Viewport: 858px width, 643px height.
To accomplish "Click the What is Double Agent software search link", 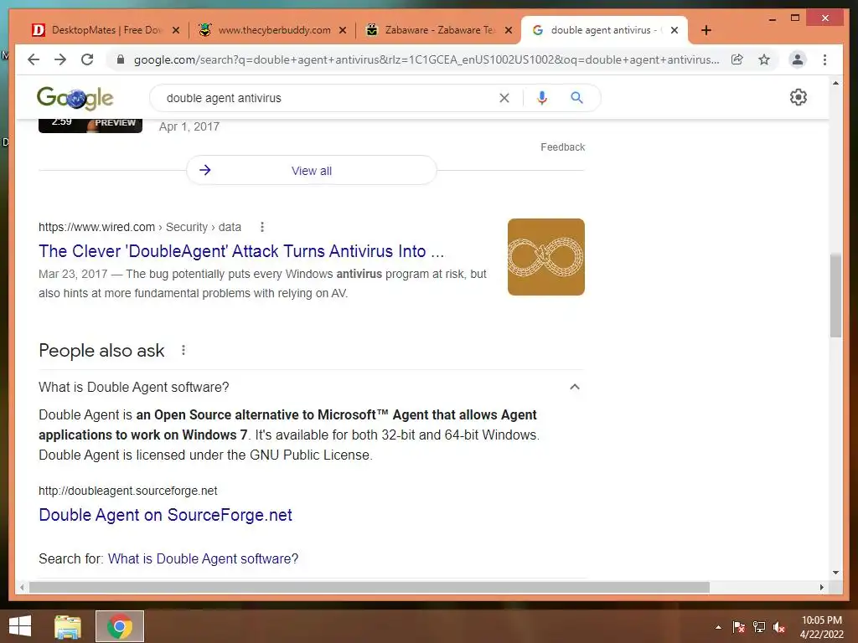I will 203,558.
